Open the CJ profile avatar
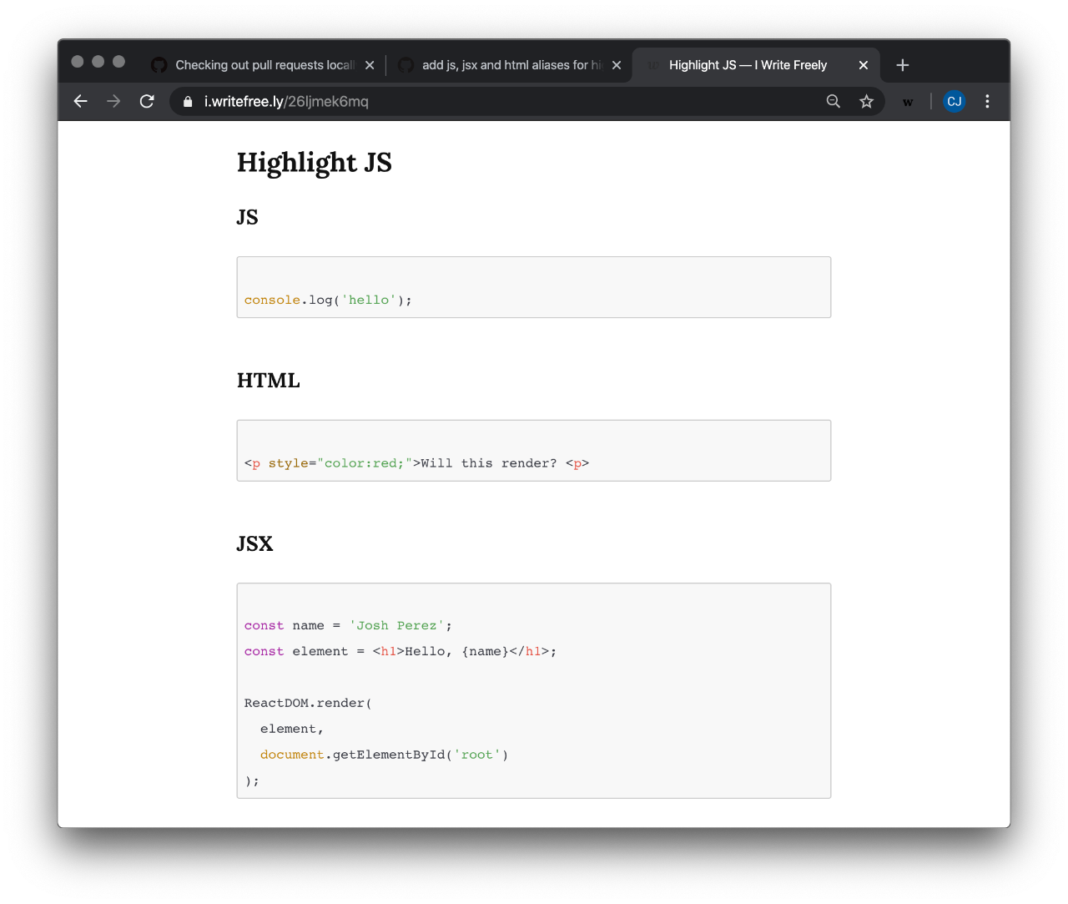1068x904 pixels. pyautogui.click(x=954, y=101)
